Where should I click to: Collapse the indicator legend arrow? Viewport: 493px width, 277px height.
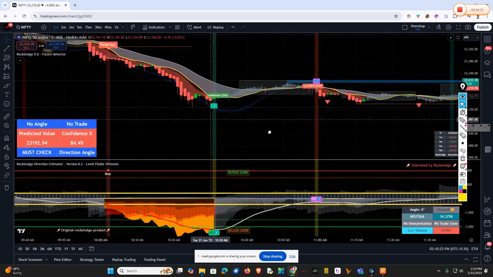20,61
